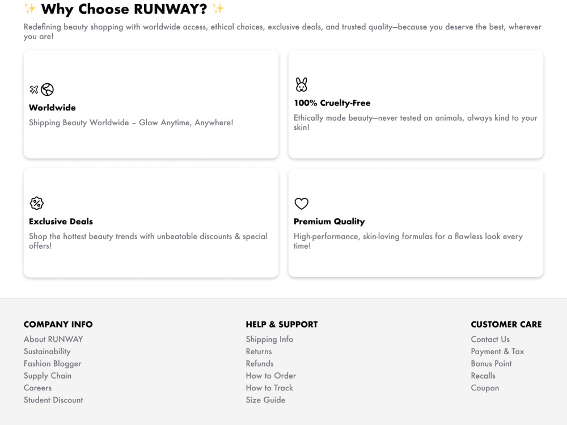This screenshot has width=567, height=425.
Task: Open the Refunds link
Action: [x=260, y=364]
